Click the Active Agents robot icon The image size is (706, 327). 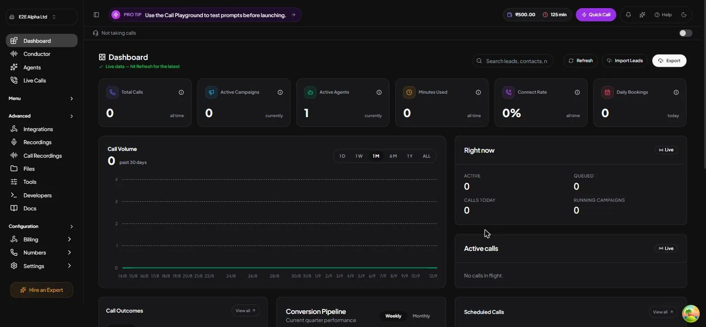[x=310, y=92]
